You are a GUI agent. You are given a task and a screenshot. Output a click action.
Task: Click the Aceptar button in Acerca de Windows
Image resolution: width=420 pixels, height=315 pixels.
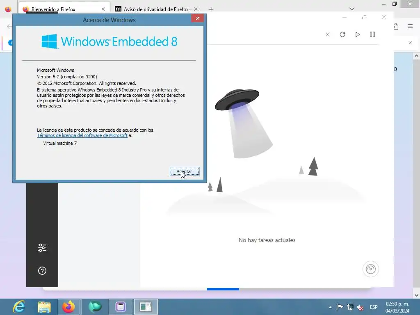coord(185,171)
